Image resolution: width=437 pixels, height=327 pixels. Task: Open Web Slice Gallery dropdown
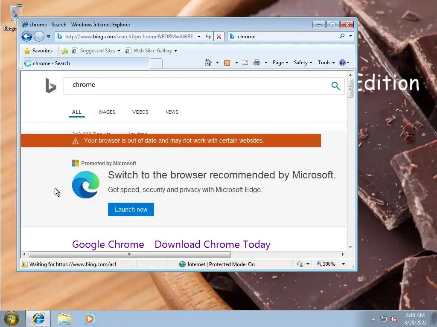(151, 51)
